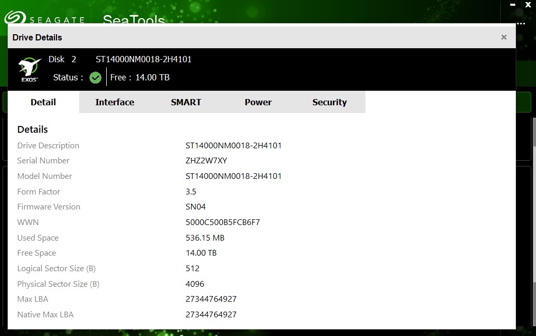Click the Physical Sector Size value 4096
536x336 pixels.
195,284
